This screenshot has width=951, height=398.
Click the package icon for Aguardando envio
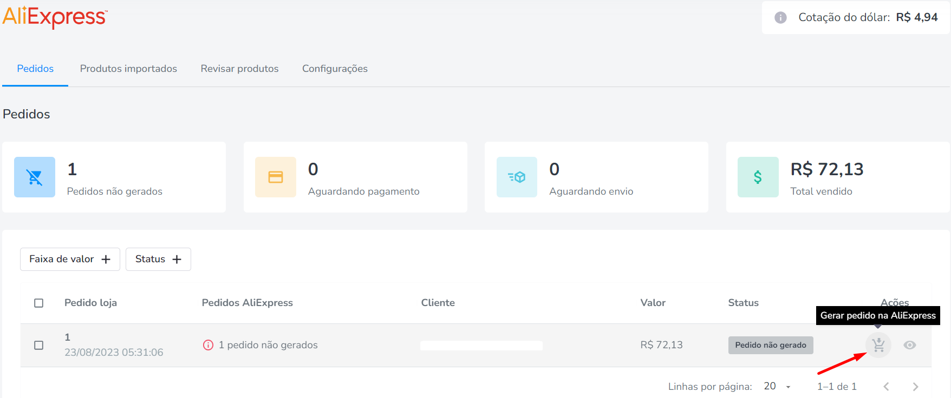(517, 177)
